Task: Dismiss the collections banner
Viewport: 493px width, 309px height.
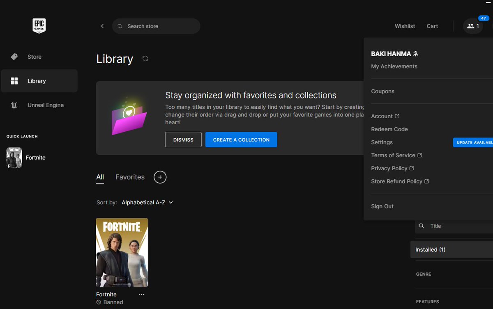Action: (x=183, y=140)
